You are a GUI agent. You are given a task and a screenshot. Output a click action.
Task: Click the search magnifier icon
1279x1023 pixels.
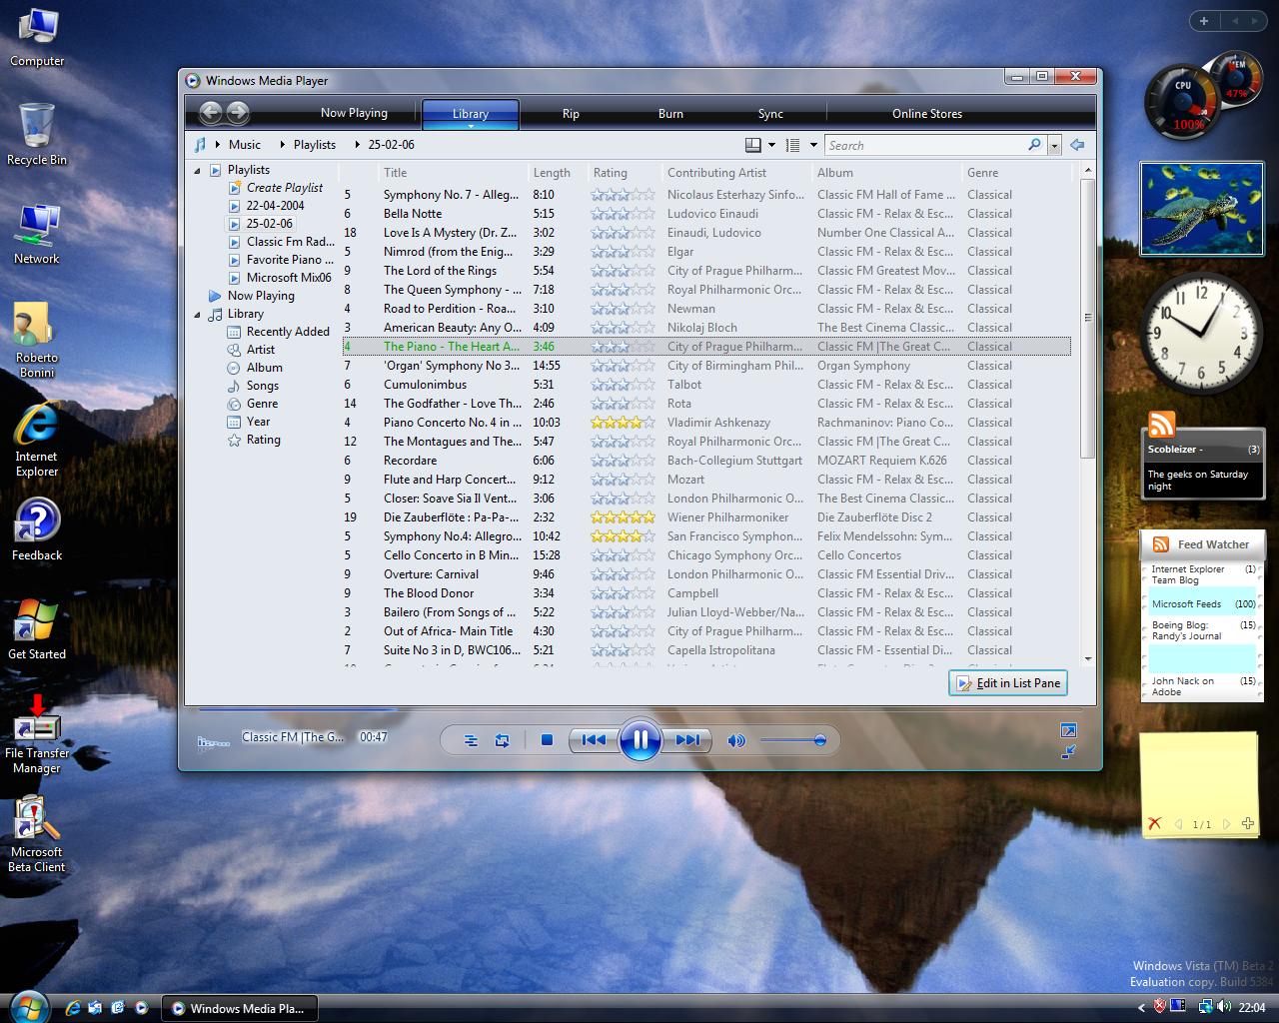coord(1034,145)
